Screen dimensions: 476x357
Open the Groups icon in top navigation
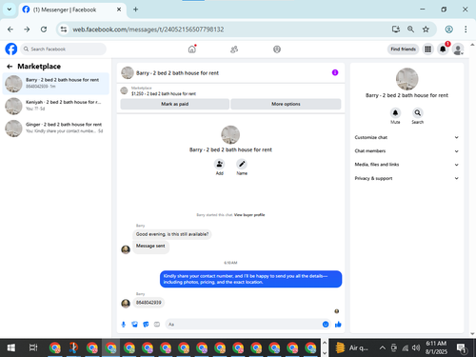(x=277, y=50)
